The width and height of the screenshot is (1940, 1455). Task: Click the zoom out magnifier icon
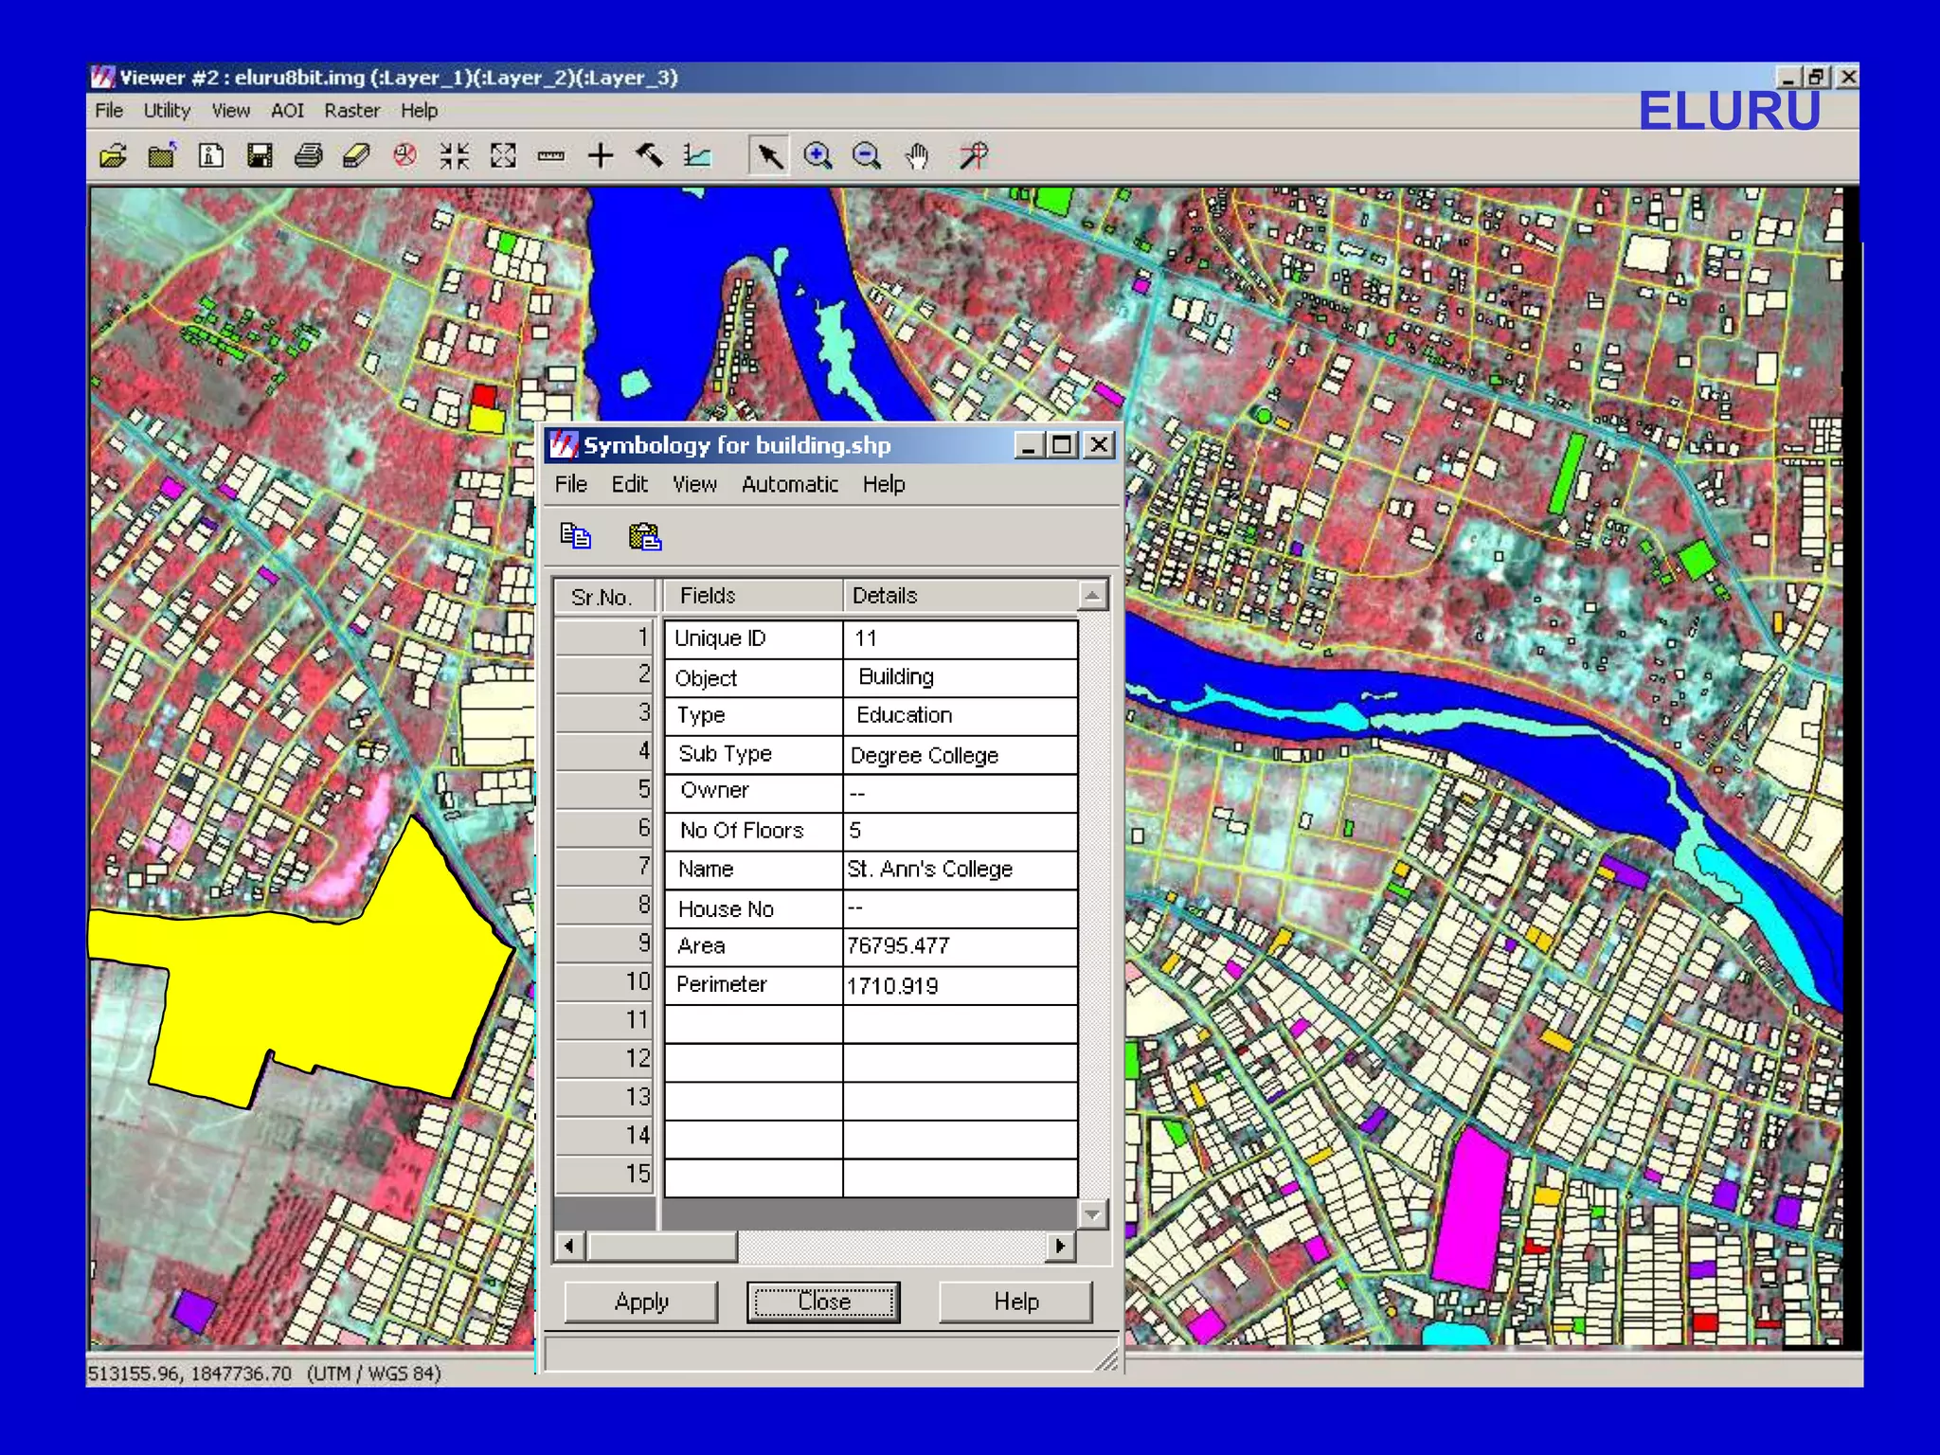[x=867, y=155]
